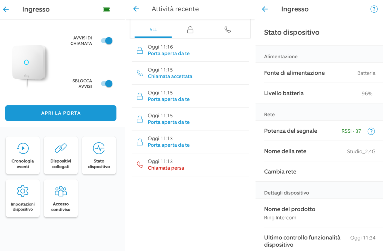Switch to the lock events tab
This screenshot has height=251, width=383.
[190, 30]
